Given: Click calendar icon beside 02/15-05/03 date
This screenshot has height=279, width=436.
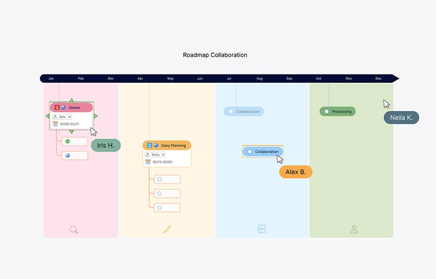Looking at the screenshot, I should click(x=148, y=162).
